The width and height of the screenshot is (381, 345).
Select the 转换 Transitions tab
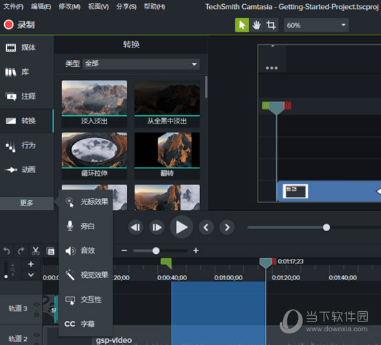point(26,121)
